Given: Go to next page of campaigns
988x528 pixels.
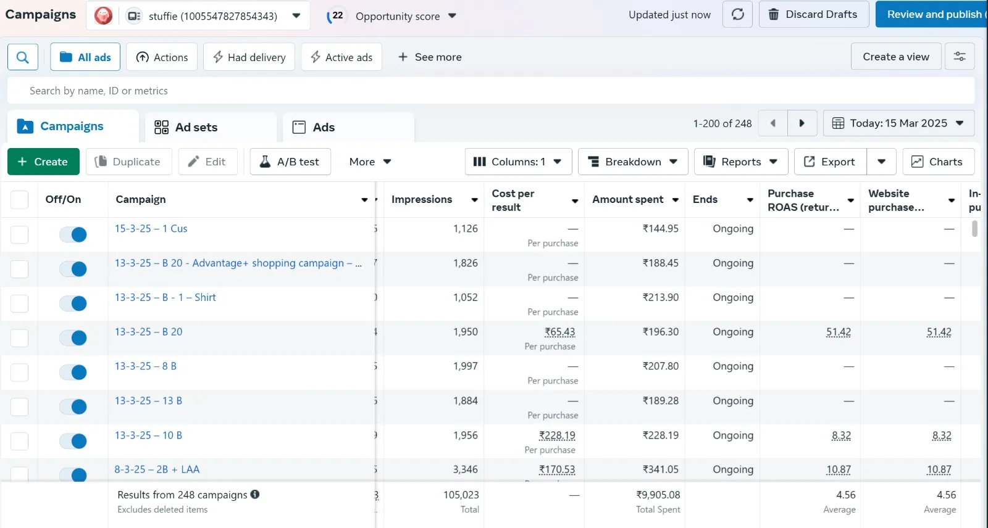Looking at the screenshot, I should point(802,123).
